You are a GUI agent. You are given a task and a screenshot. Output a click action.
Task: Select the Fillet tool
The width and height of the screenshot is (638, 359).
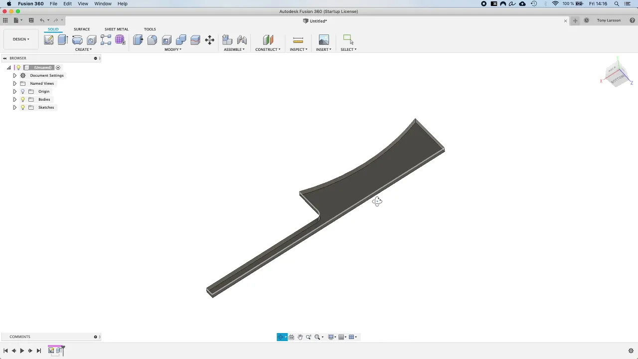tap(153, 40)
